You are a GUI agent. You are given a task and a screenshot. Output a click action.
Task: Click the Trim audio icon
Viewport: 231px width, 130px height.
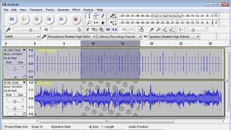point(108,30)
